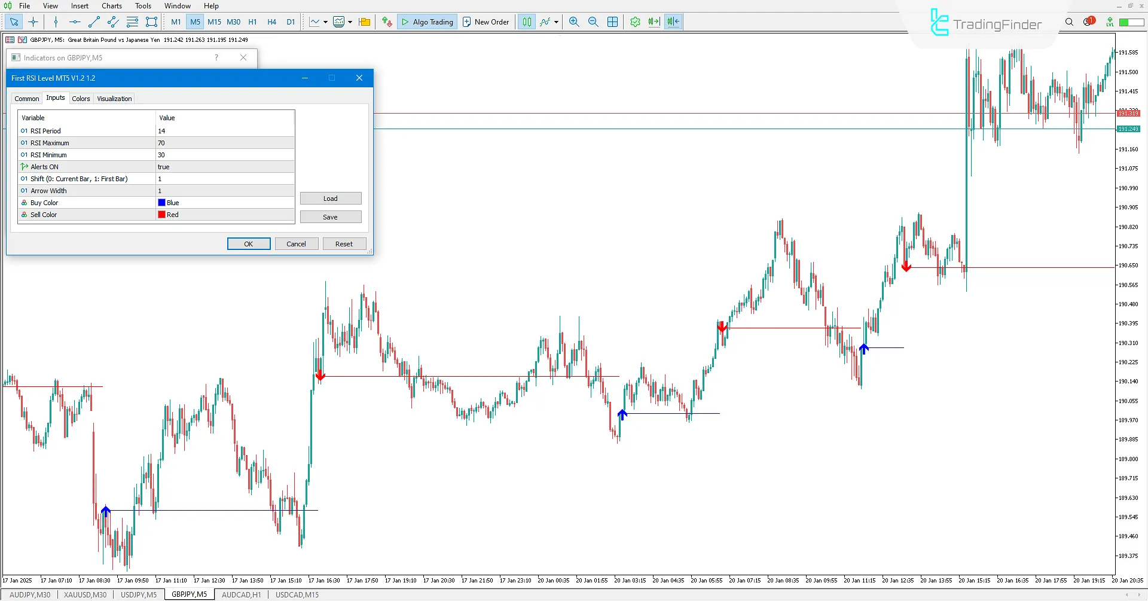The width and height of the screenshot is (1148, 601).
Task: Zoom in on the chart
Action: click(x=573, y=22)
